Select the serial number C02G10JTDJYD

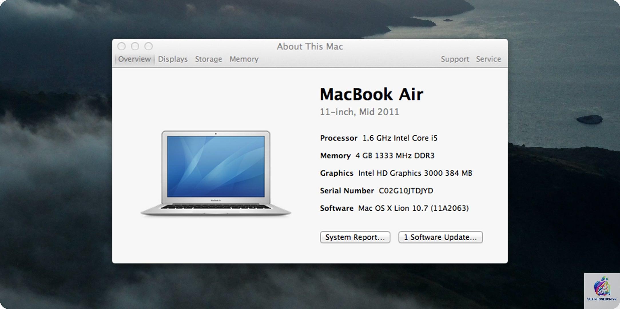coord(406,191)
